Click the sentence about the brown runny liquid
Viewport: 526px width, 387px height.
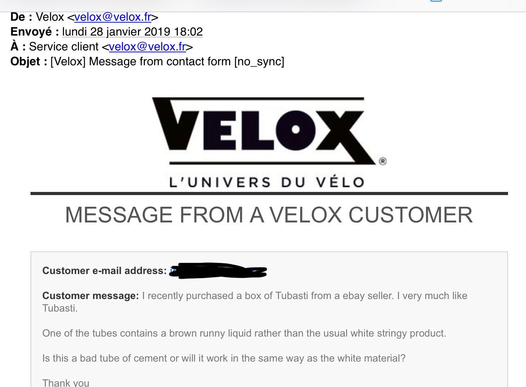coord(244,333)
